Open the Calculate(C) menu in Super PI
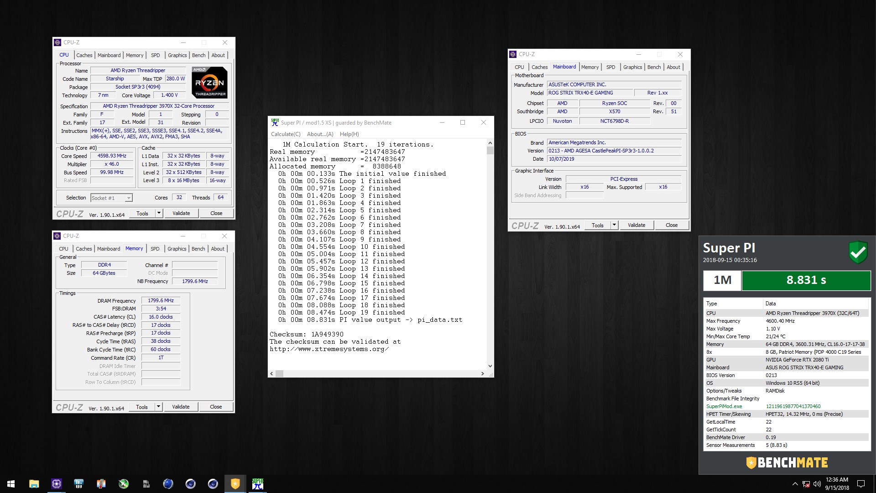Viewport: 876px width, 493px height. (286, 134)
